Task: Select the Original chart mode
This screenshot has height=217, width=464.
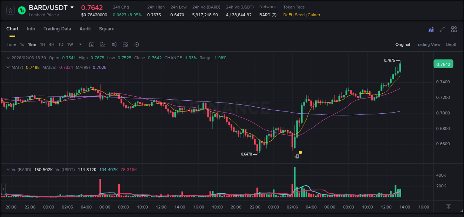Action: [402, 44]
